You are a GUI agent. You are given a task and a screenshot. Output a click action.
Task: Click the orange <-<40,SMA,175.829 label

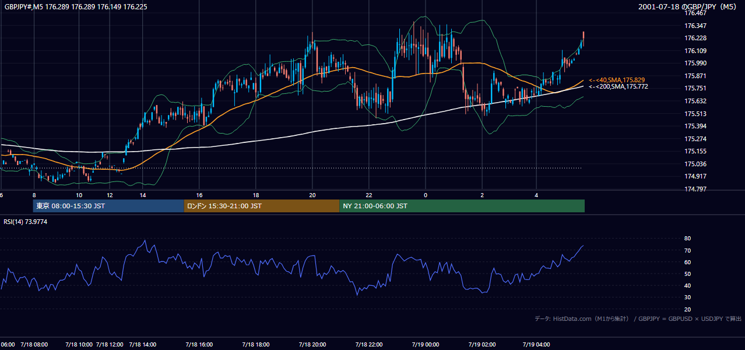pos(617,80)
